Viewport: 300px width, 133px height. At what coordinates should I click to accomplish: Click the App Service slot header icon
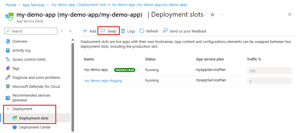[10, 16]
